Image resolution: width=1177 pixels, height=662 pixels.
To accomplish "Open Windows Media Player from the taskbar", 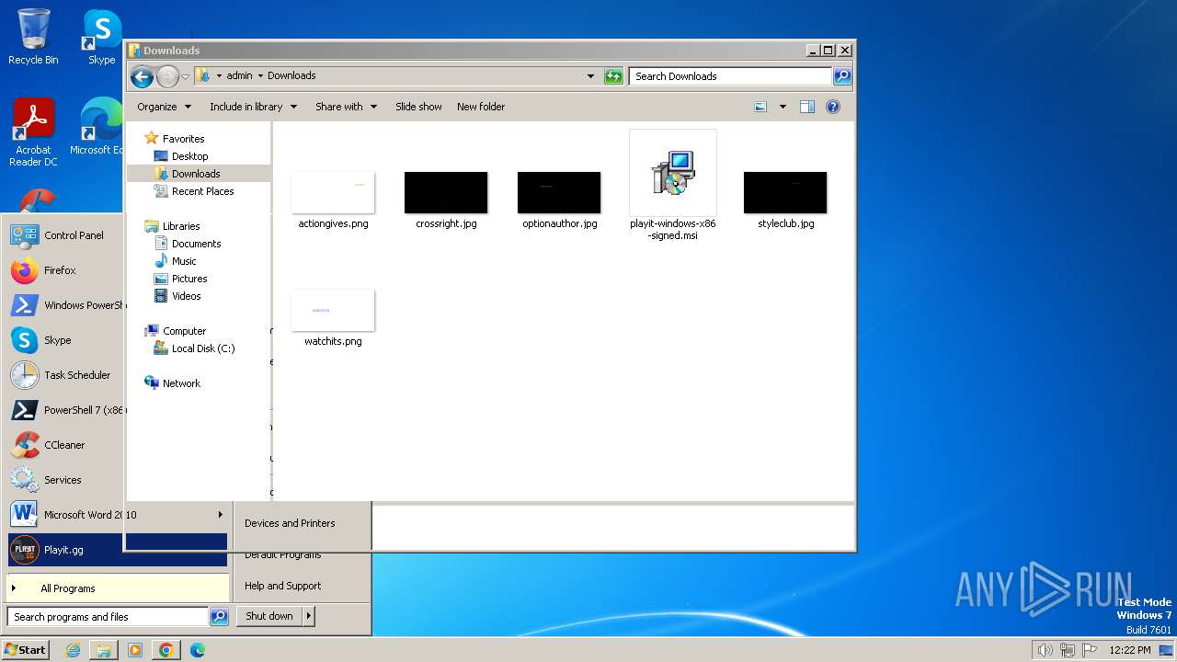I will tap(135, 650).
